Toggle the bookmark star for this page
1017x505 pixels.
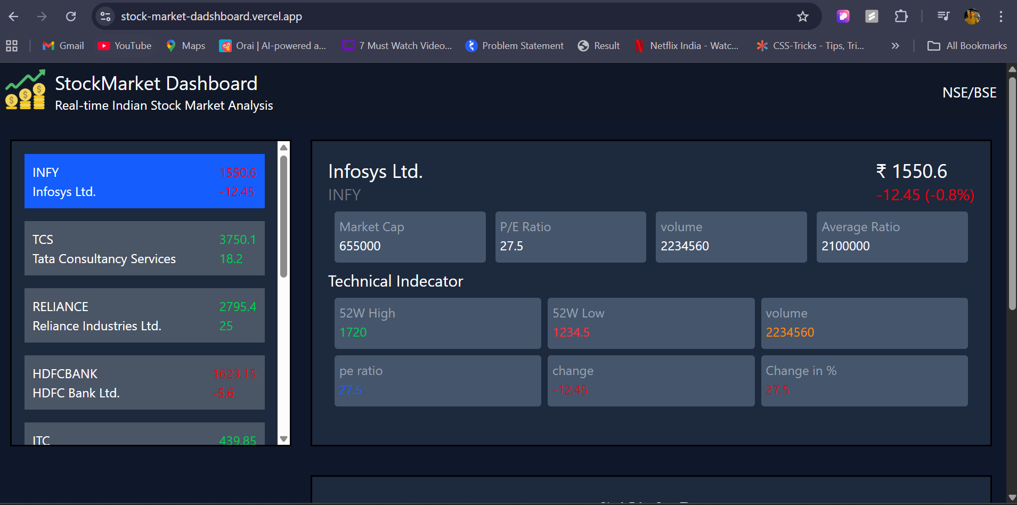point(803,17)
